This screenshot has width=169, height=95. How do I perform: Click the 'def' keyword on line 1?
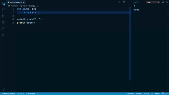19,9
